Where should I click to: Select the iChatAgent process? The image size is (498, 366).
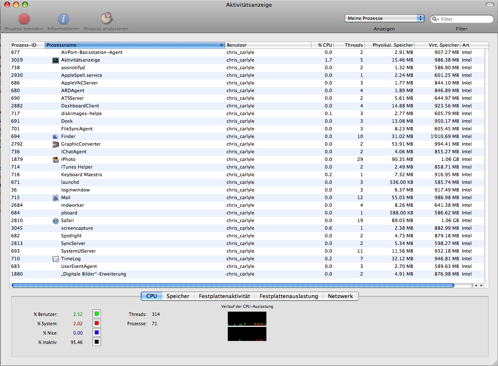(247, 152)
